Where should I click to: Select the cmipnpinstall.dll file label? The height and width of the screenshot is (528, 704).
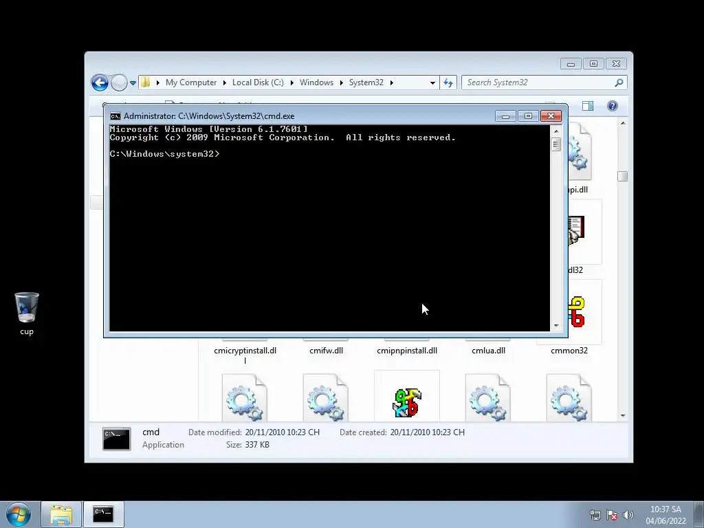pyautogui.click(x=407, y=351)
